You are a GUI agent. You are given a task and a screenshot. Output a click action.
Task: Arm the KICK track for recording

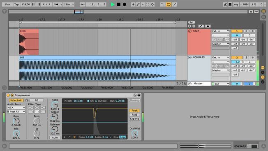click(252, 31)
